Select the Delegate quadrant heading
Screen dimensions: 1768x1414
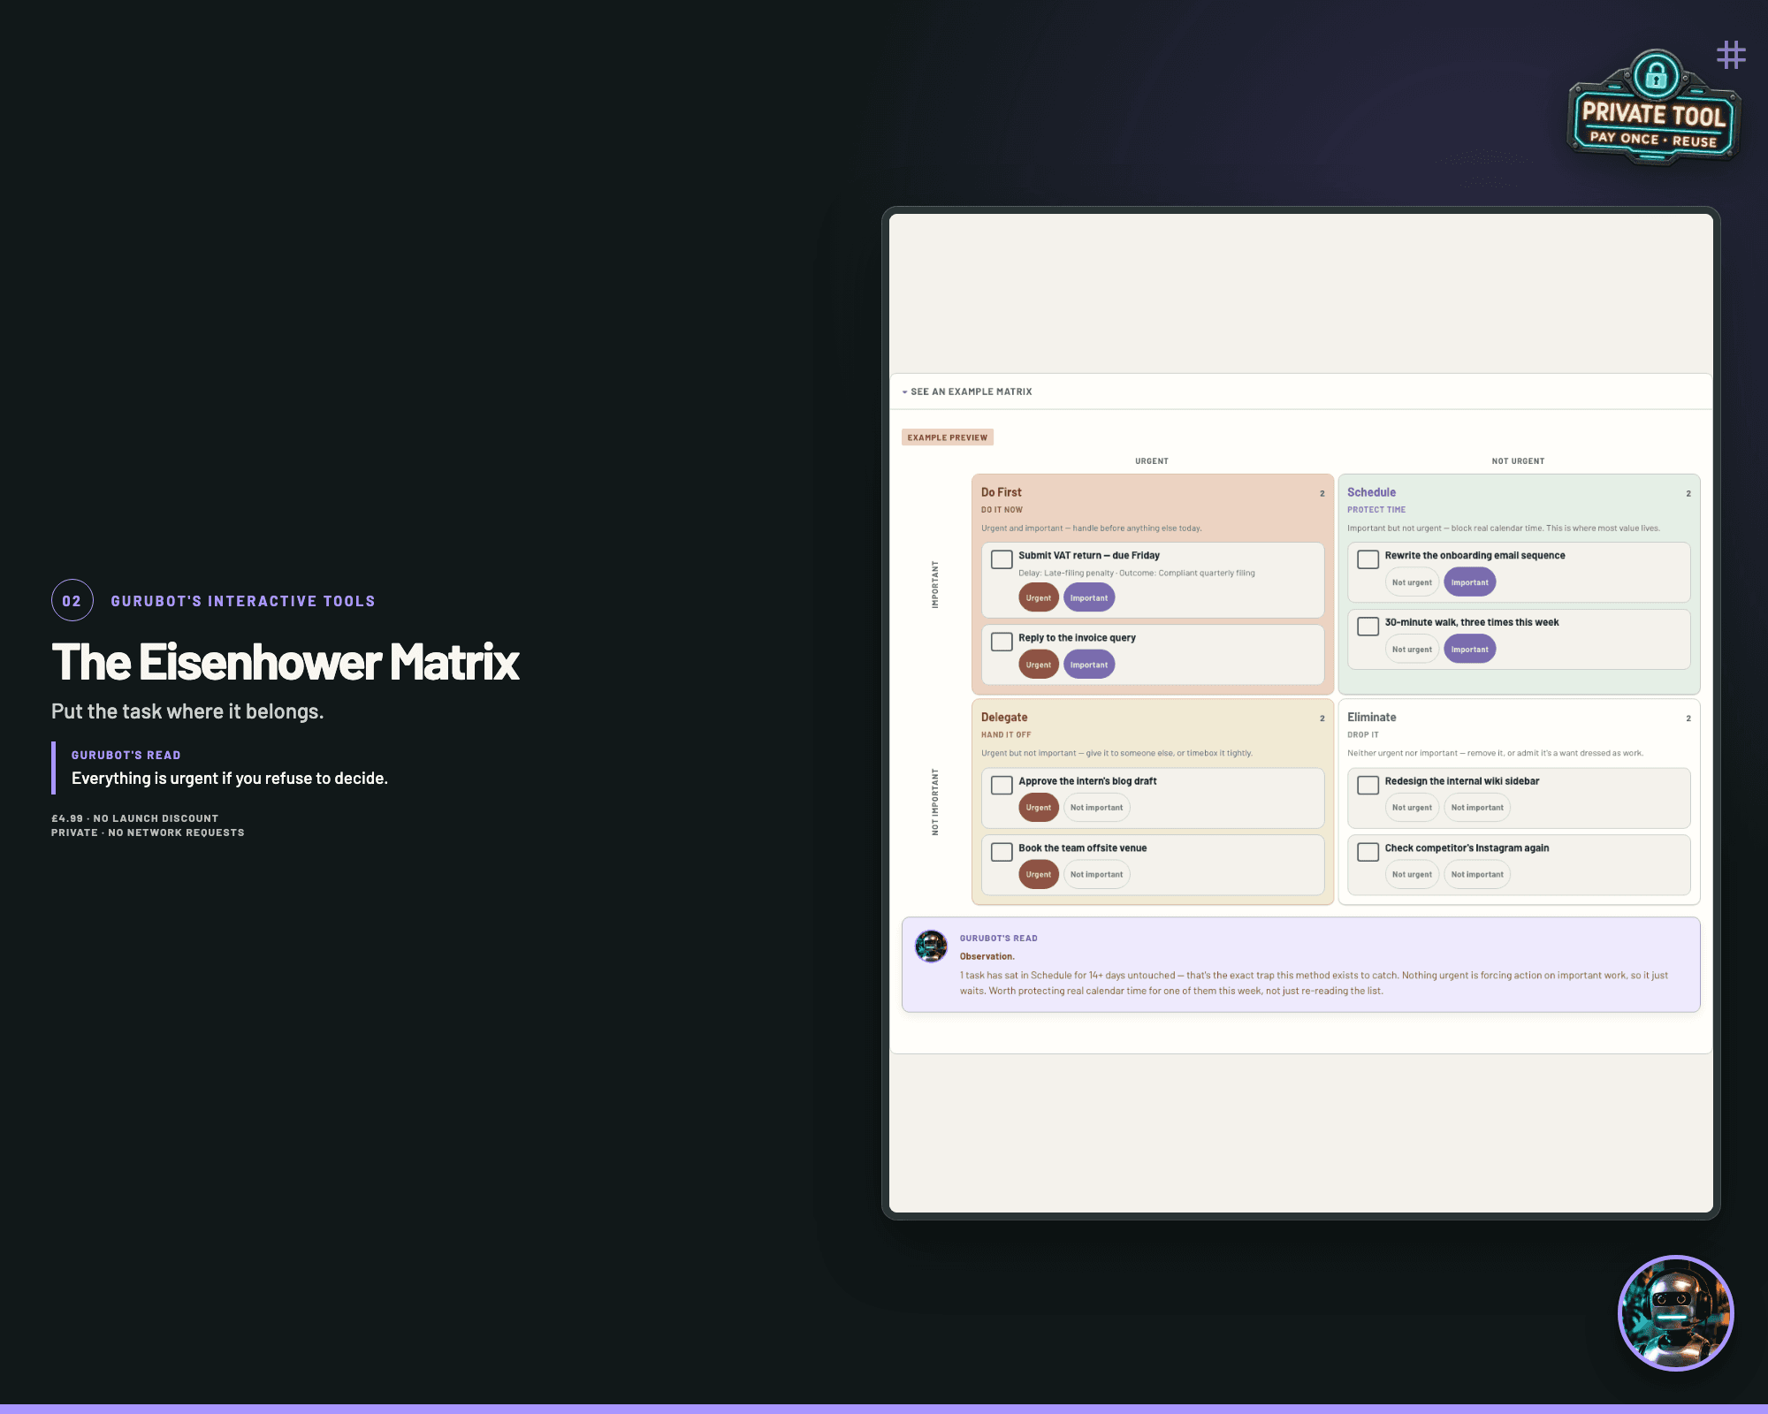click(x=1004, y=718)
